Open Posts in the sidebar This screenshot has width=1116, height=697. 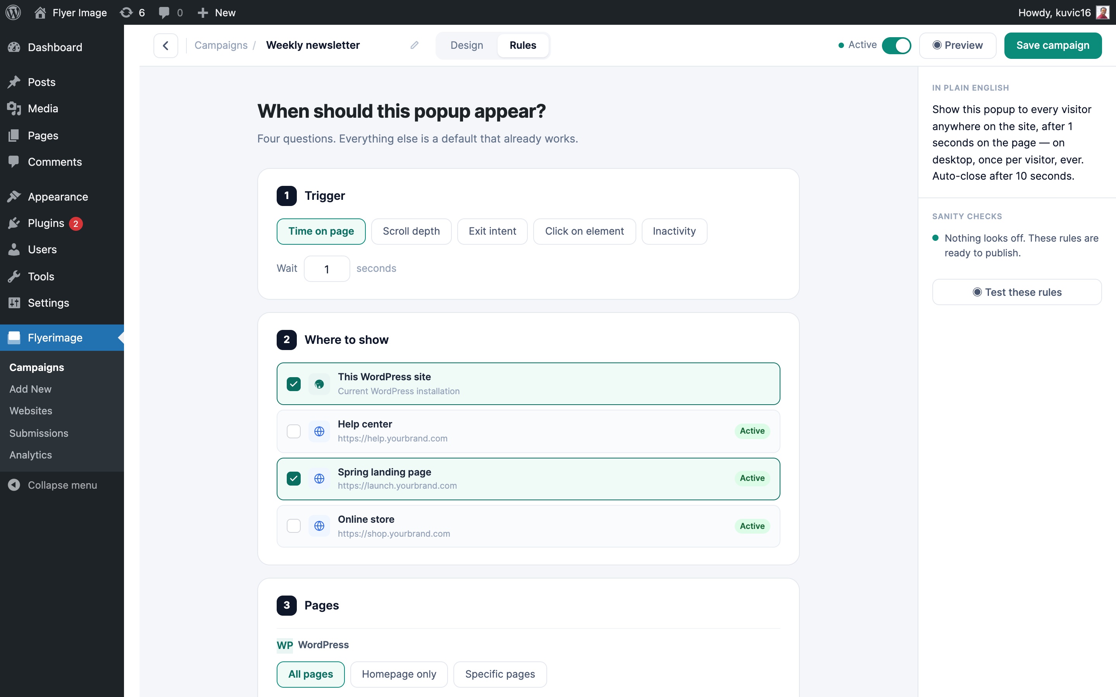(62, 82)
